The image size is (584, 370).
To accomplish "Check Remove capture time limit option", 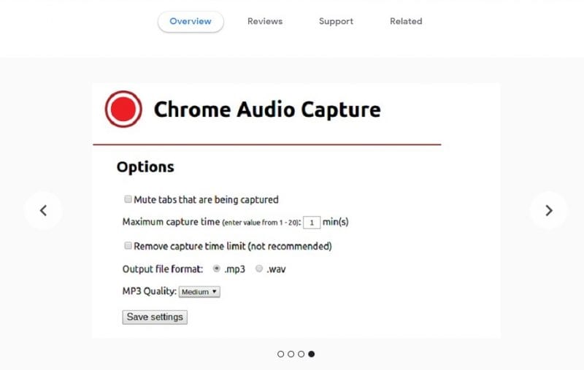I will tap(128, 246).
